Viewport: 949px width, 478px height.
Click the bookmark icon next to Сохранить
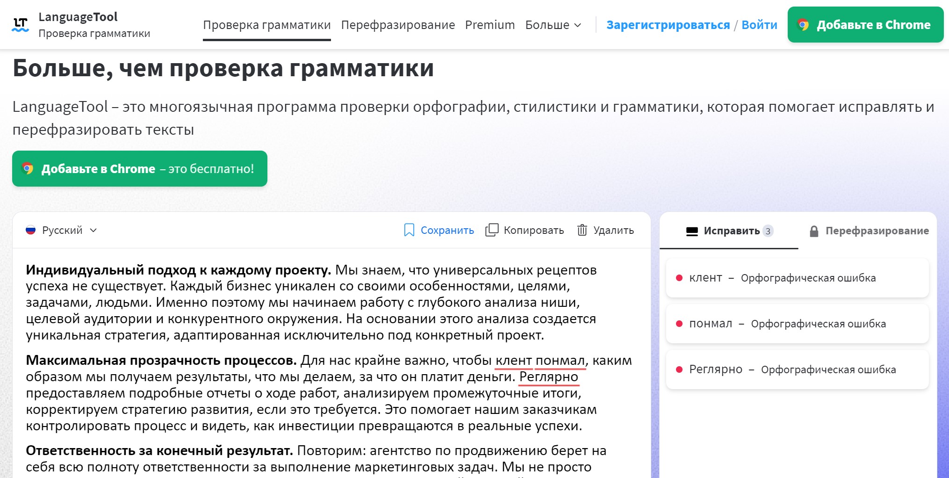tap(409, 230)
